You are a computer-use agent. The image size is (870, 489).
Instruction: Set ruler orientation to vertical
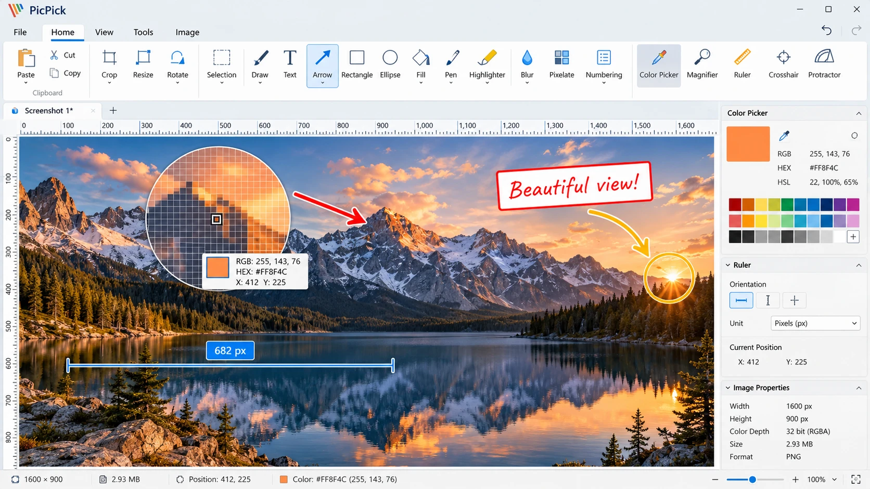click(x=767, y=300)
